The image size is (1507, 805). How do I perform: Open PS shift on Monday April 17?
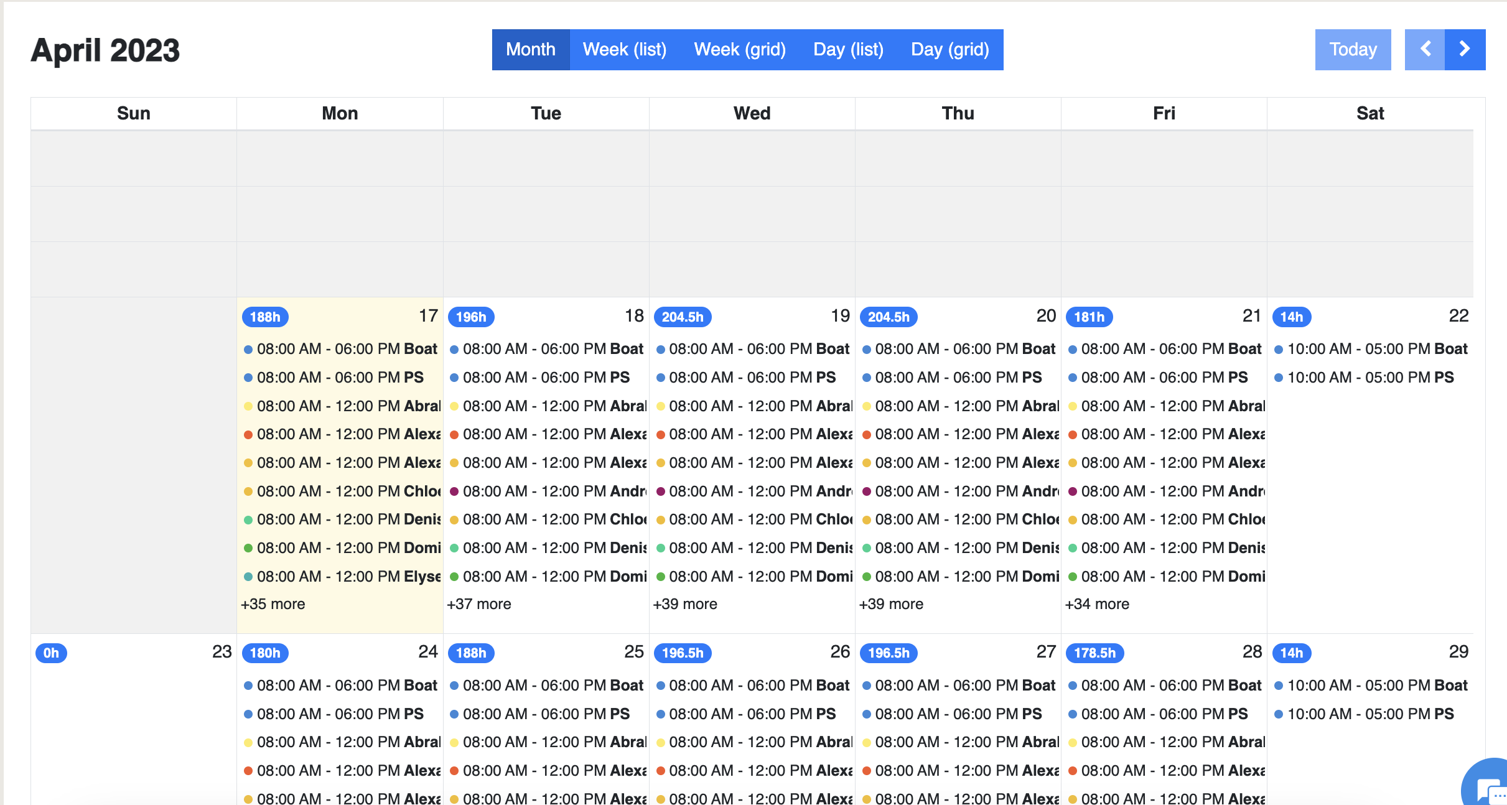point(340,378)
